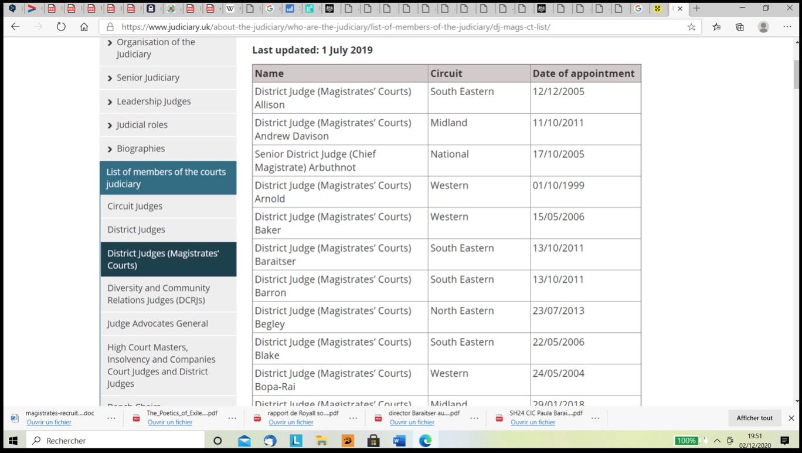Click the Edge icon on the taskbar
Image resolution: width=802 pixels, height=453 pixels.
click(x=425, y=441)
